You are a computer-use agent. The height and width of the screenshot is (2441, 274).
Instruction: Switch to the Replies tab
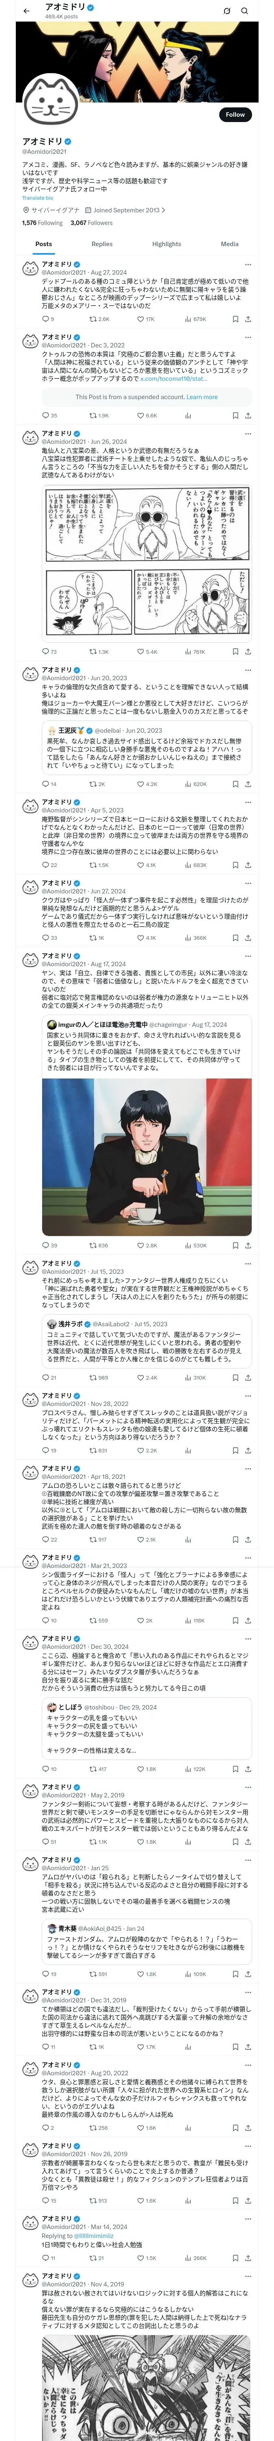point(102,244)
